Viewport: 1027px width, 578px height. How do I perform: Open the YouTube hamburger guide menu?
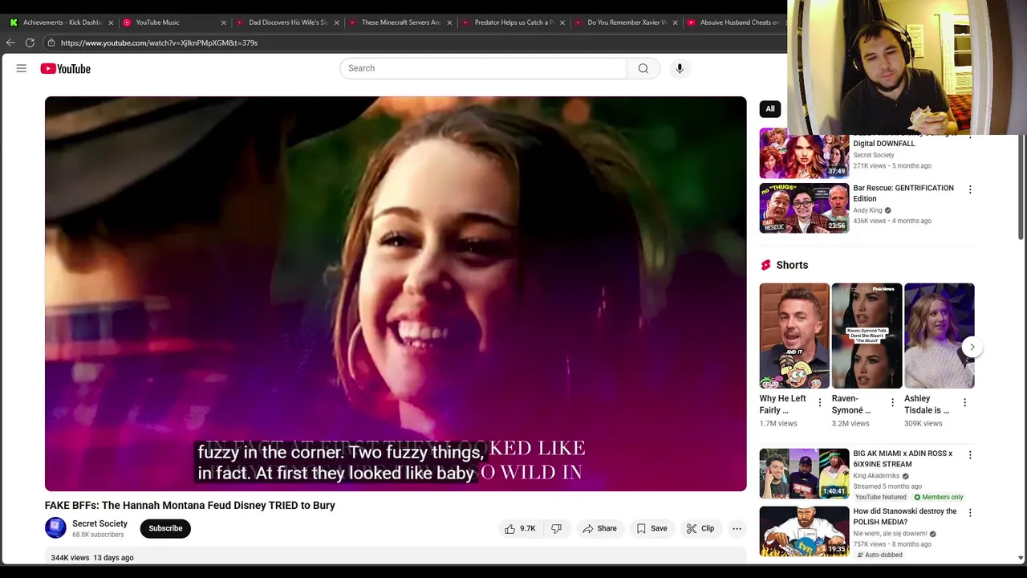[22, 68]
